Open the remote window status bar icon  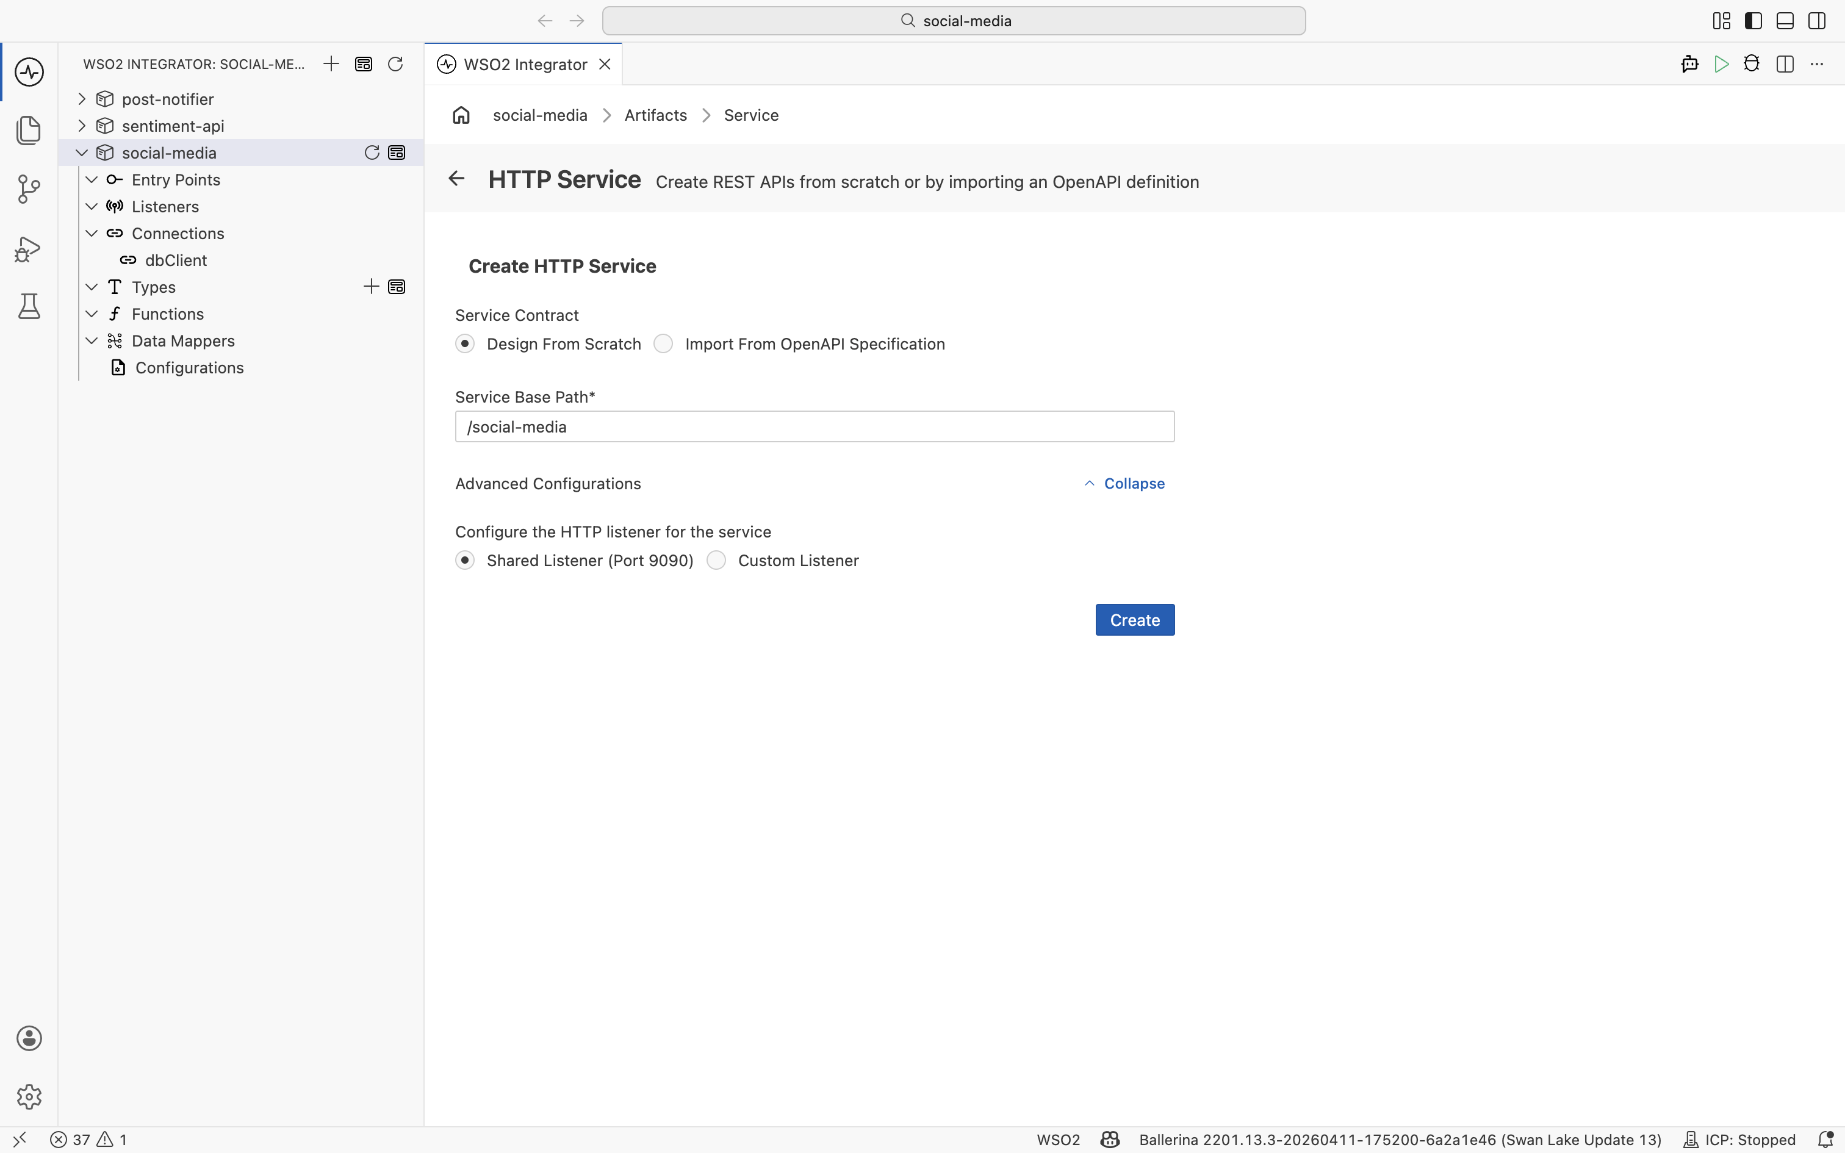tap(19, 1140)
